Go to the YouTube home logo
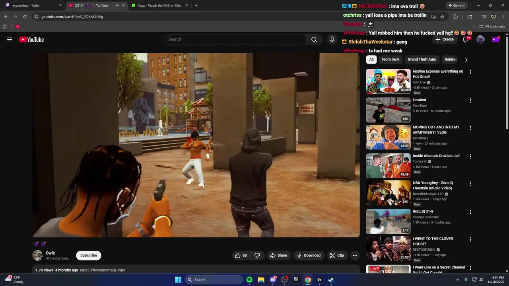The width and height of the screenshot is (509, 286). pos(31,39)
